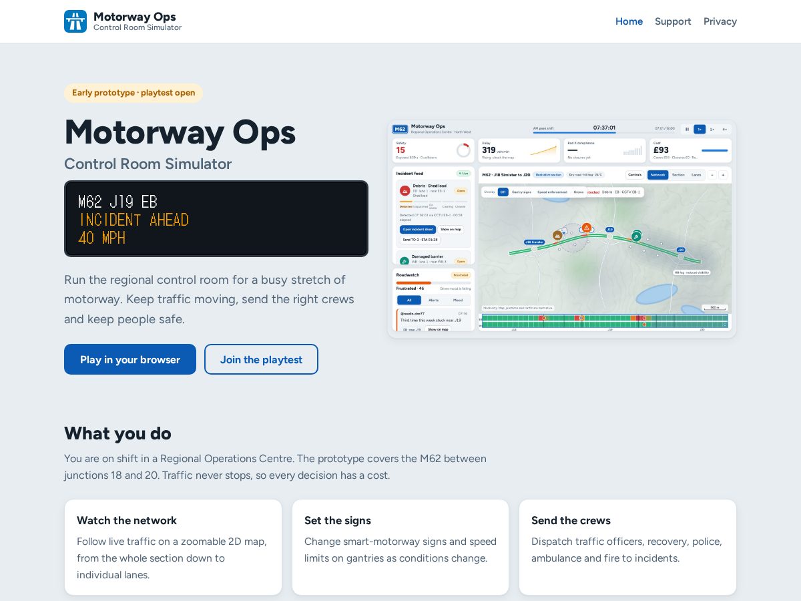
Task: Click the Play in your browser button
Action: pyautogui.click(x=130, y=359)
